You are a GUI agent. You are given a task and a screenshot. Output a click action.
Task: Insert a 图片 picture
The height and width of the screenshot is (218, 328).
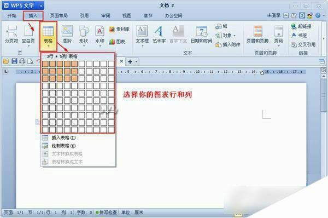tap(67, 34)
